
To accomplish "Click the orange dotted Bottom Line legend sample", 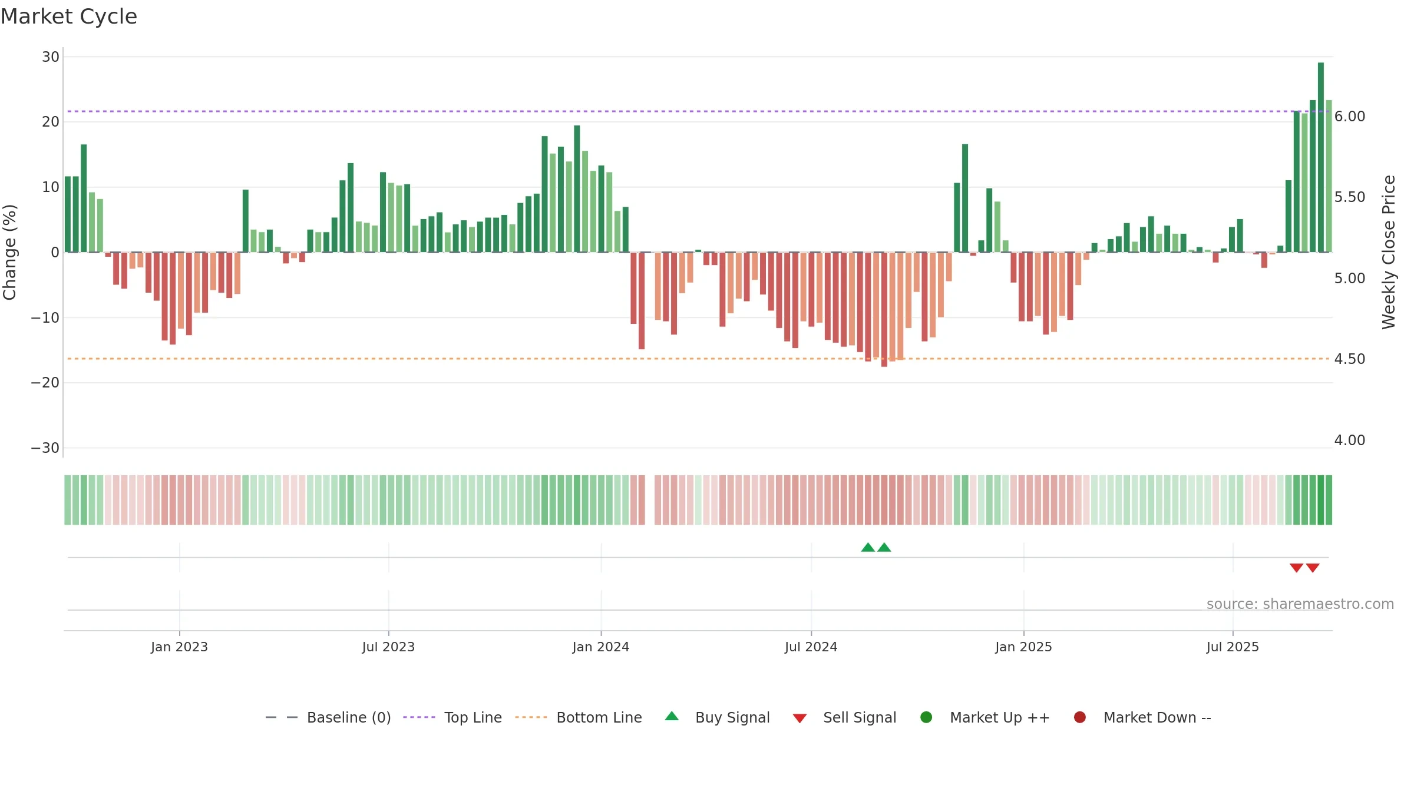I will [531, 717].
